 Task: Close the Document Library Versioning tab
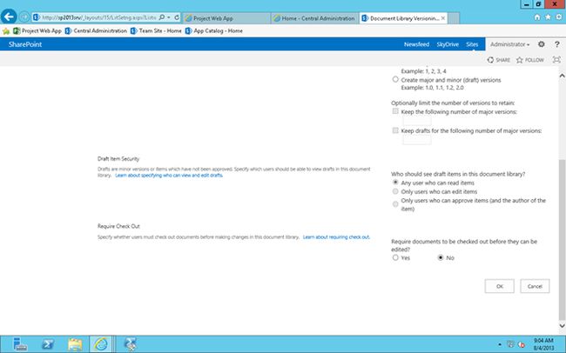coord(443,18)
